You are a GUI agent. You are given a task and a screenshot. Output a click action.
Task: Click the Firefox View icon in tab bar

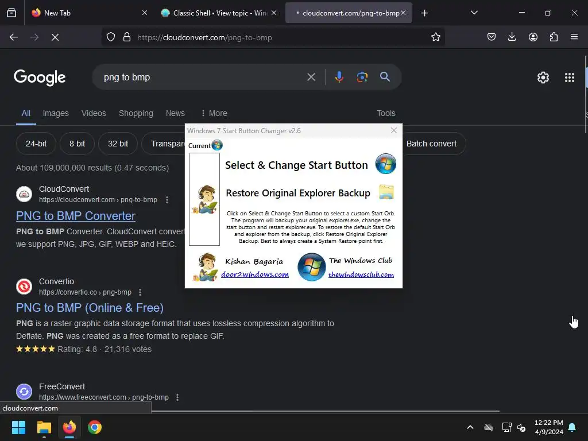[11, 13]
